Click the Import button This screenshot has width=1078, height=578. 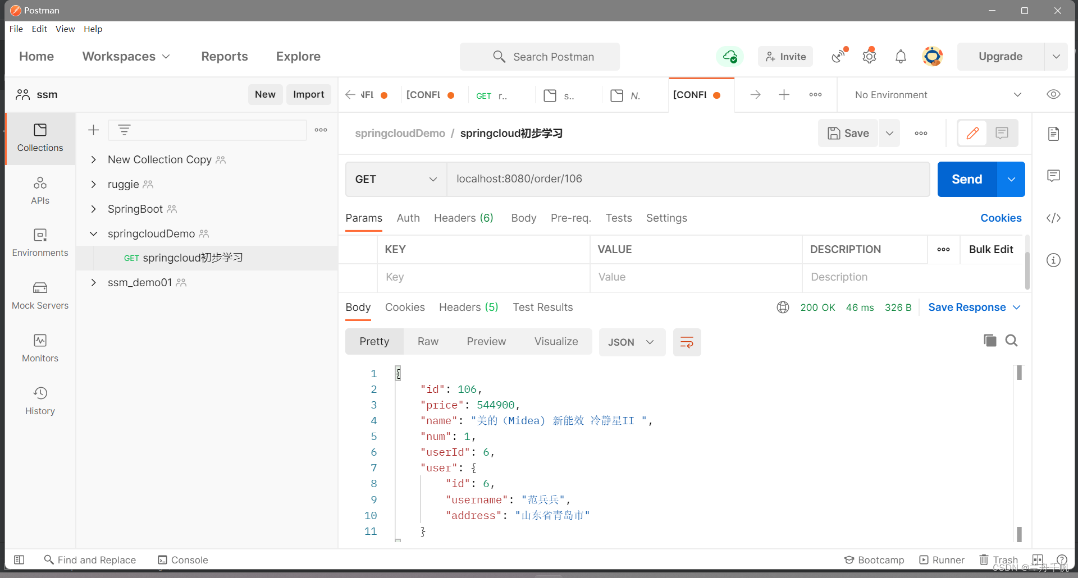point(309,94)
